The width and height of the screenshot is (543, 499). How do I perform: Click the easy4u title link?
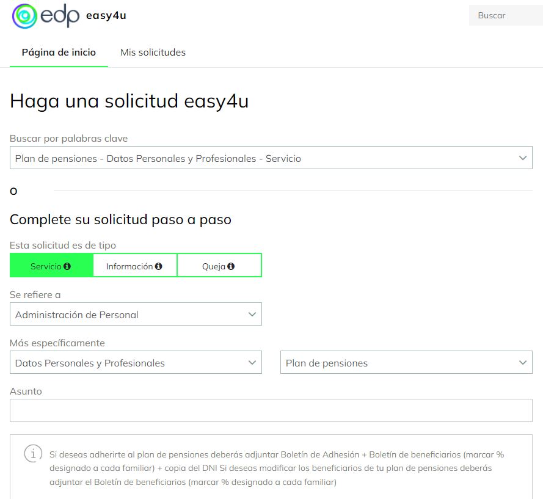[106, 16]
